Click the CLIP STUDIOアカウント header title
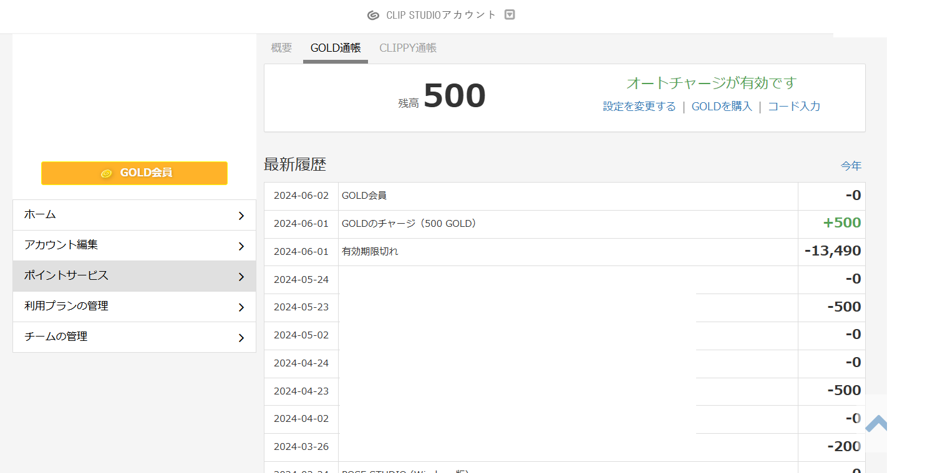Viewport: 940px width, 473px height. pos(441,15)
